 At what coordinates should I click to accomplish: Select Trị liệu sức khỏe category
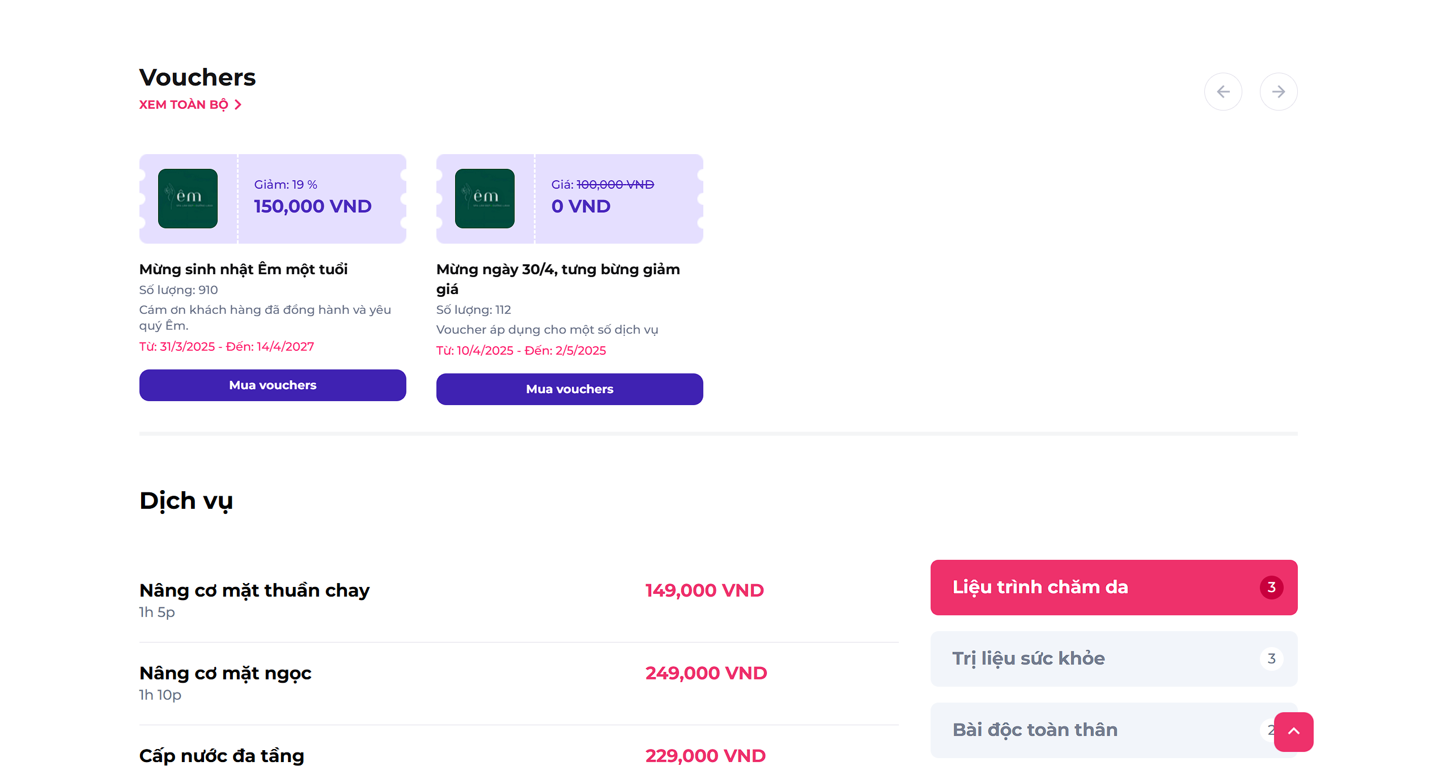[1114, 659]
